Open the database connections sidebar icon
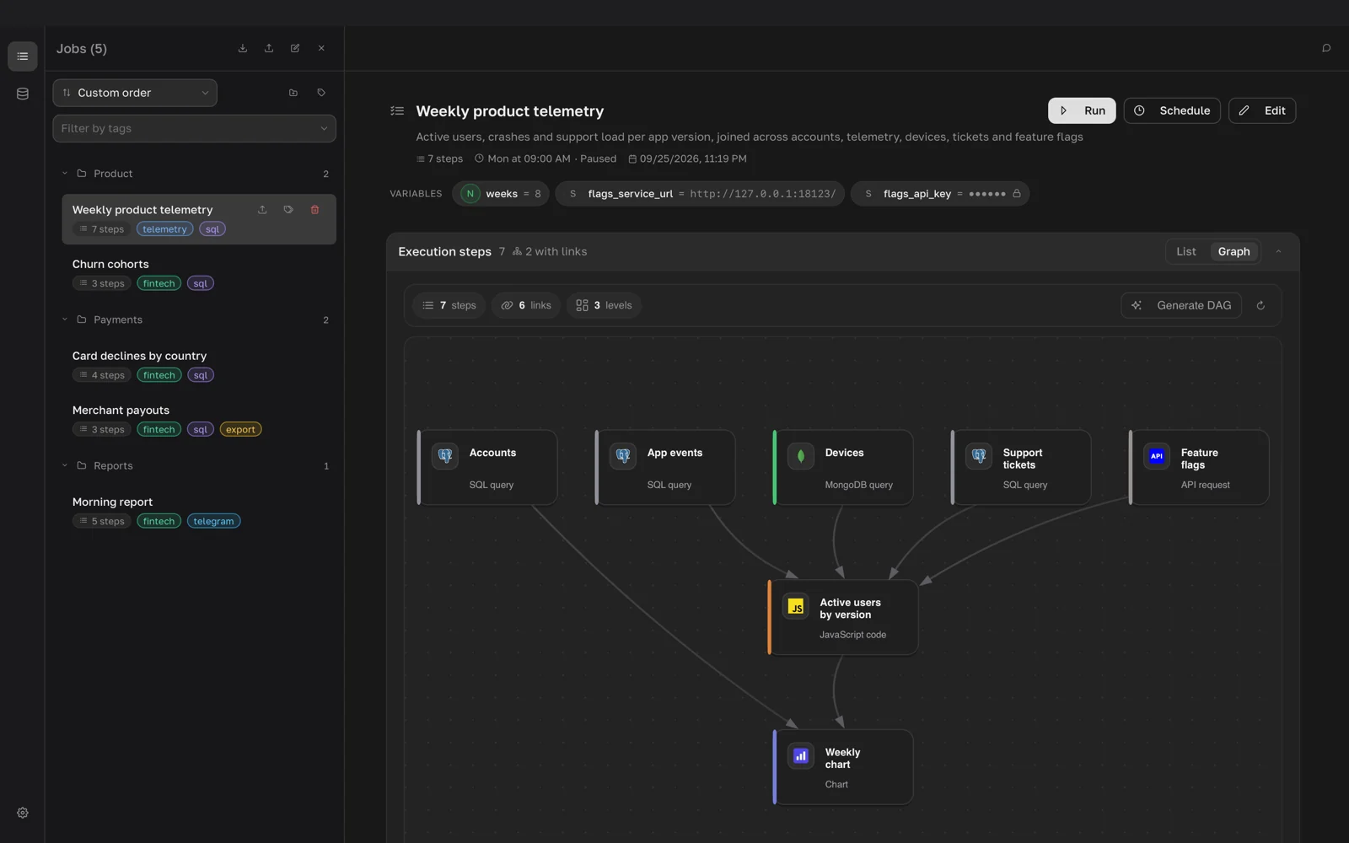The image size is (1349, 843). (23, 94)
